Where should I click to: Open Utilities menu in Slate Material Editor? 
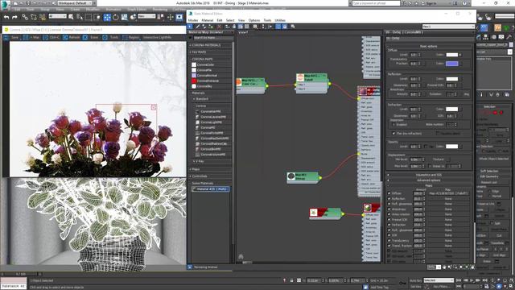coord(280,20)
